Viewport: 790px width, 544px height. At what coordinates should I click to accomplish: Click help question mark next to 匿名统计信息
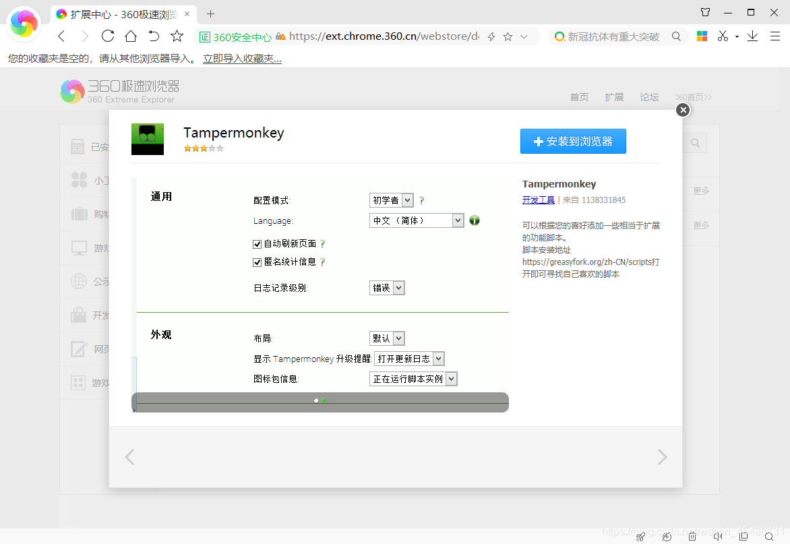(322, 262)
